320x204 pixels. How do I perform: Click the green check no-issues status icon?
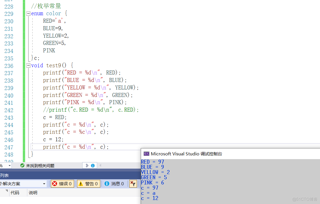tap(22, 165)
